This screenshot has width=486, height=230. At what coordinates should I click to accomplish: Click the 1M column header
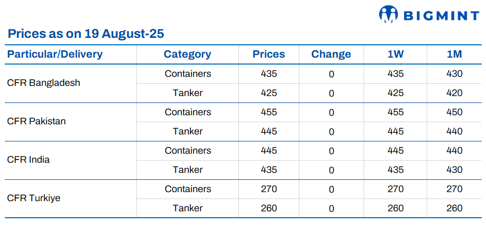click(x=454, y=54)
